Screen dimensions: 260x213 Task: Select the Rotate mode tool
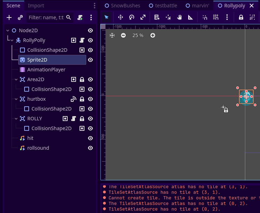click(132, 17)
